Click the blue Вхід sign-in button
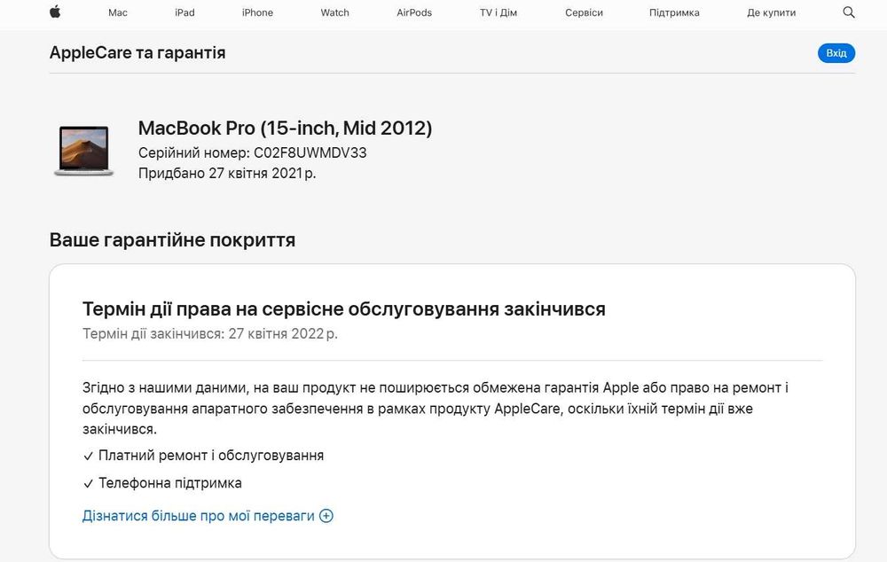Viewport: 887px width, 562px height. point(836,53)
